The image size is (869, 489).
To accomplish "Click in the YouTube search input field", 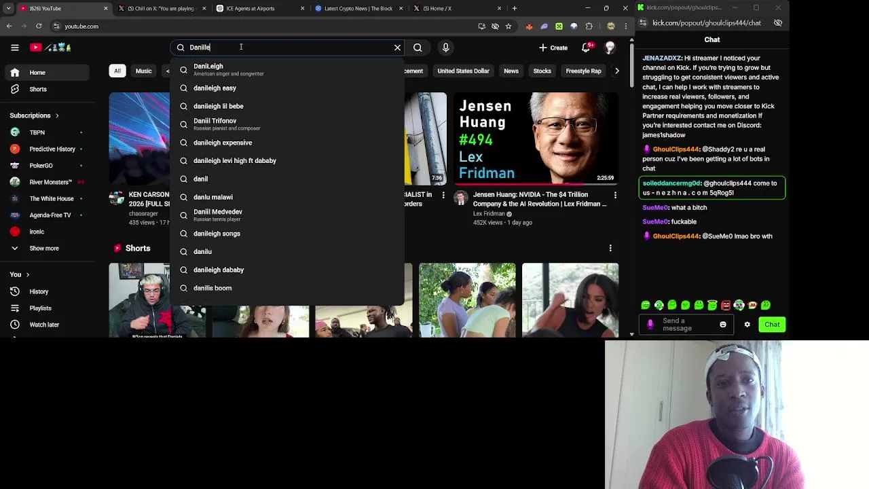I will point(289,48).
